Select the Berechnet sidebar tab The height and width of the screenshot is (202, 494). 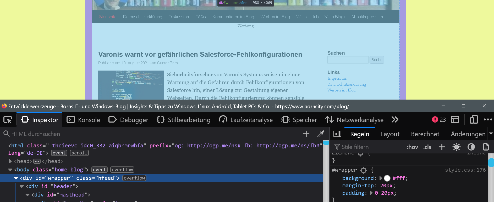(425, 134)
